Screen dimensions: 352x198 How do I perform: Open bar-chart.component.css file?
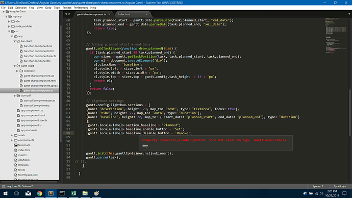pyautogui.click(x=38, y=46)
